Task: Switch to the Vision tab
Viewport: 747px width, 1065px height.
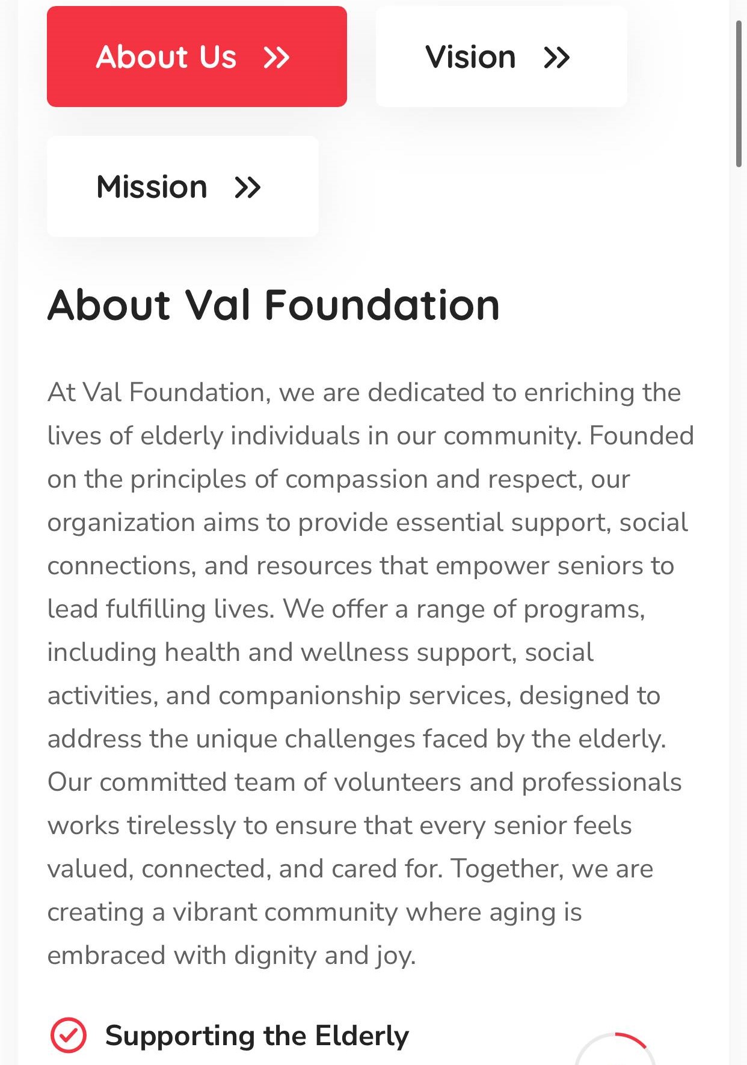Action: tap(470, 57)
